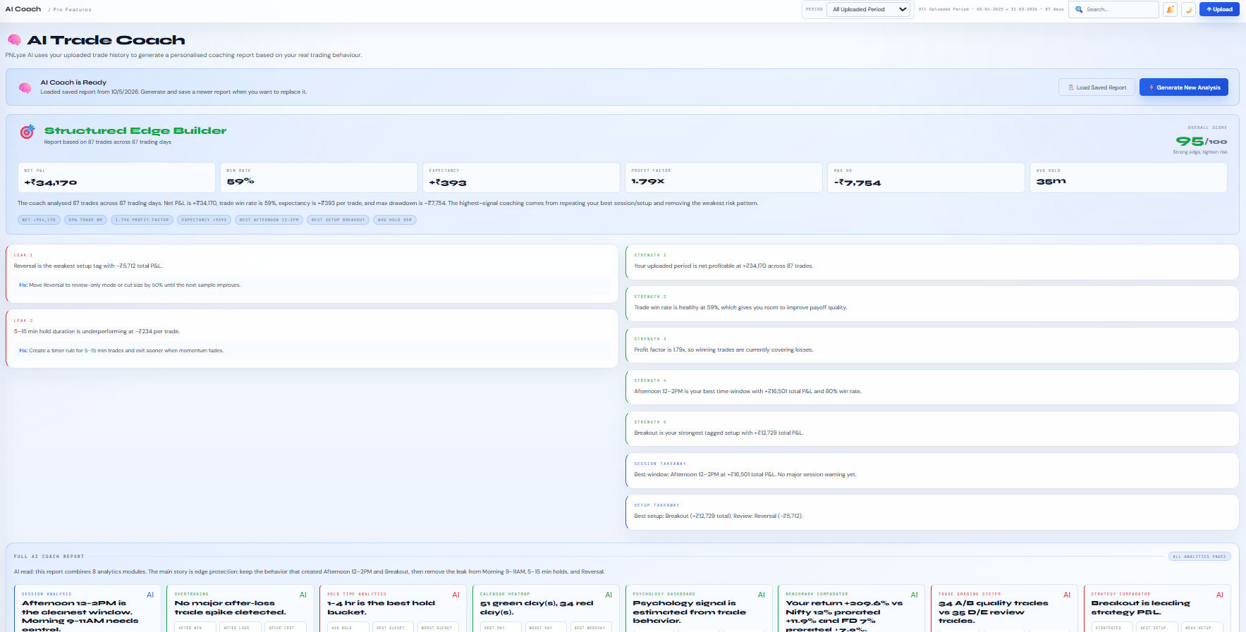
Task: Select the Expectancy +₹393 chip
Action: tap(204, 220)
